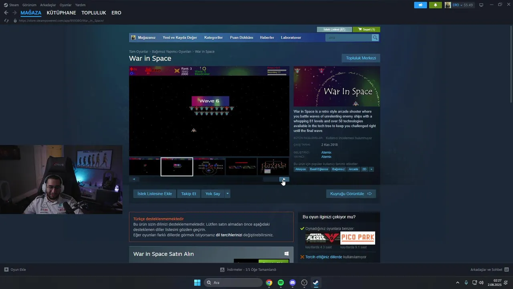Select the tech tree screenshot thumbnail
This screenshot has width=513, height=289.
tap(273, 167)
